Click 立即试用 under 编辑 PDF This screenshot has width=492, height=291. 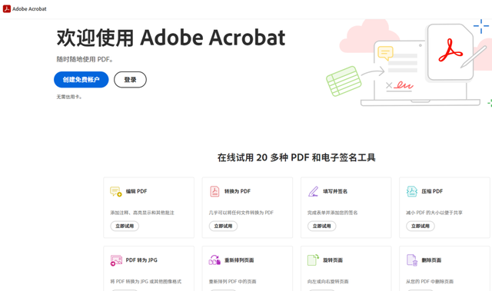click(125, 226)
